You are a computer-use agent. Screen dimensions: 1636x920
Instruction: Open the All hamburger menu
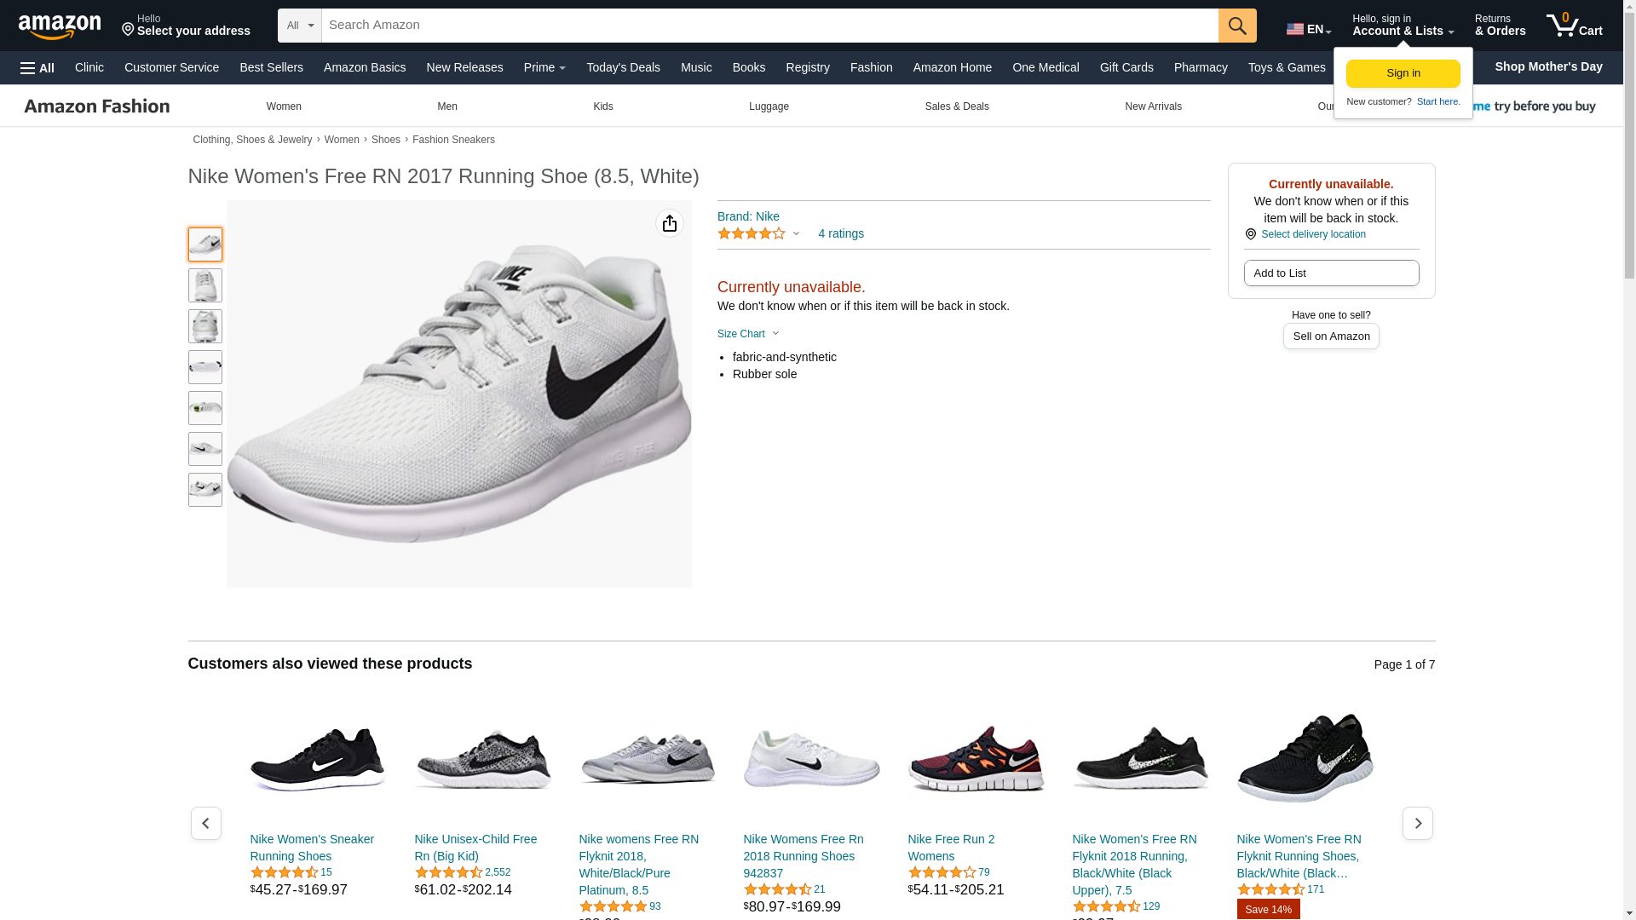37,67
